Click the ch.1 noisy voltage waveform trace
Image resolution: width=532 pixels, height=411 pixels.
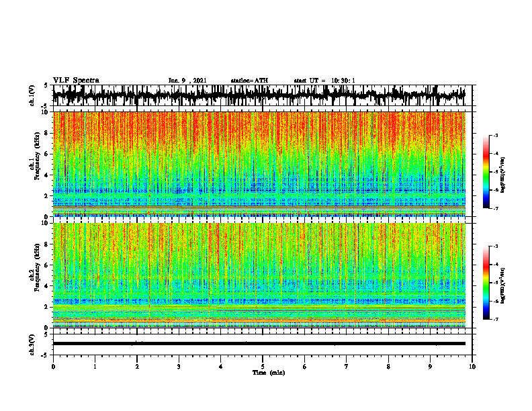click(x=259, y=95)
